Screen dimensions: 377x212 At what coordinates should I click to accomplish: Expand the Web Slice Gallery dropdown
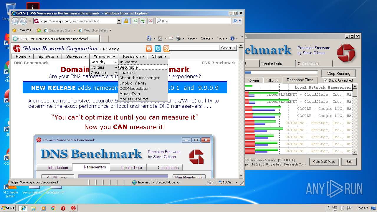coord(110,30)
